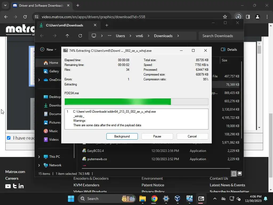This screenshot has height=205, width=273.
Task: Expand the This PC tree node
Action: coord(39,157)
